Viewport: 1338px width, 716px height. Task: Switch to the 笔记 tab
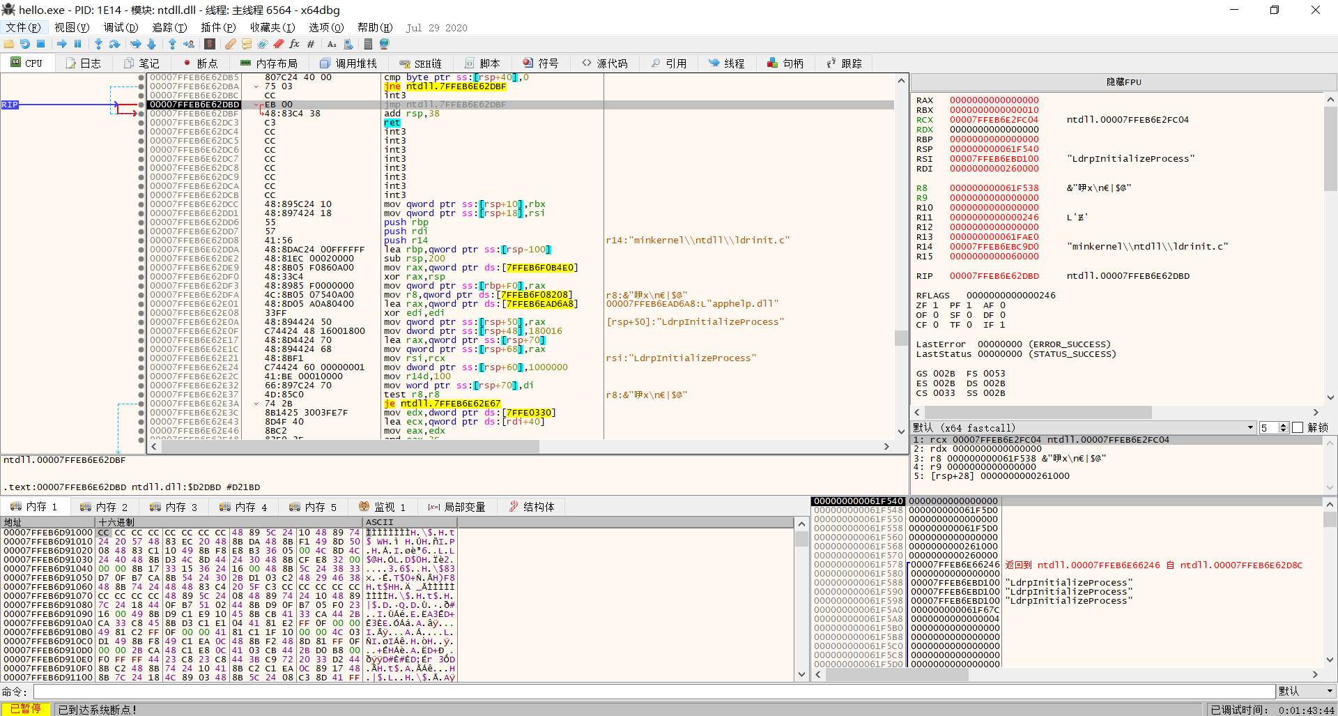point(141,63)
